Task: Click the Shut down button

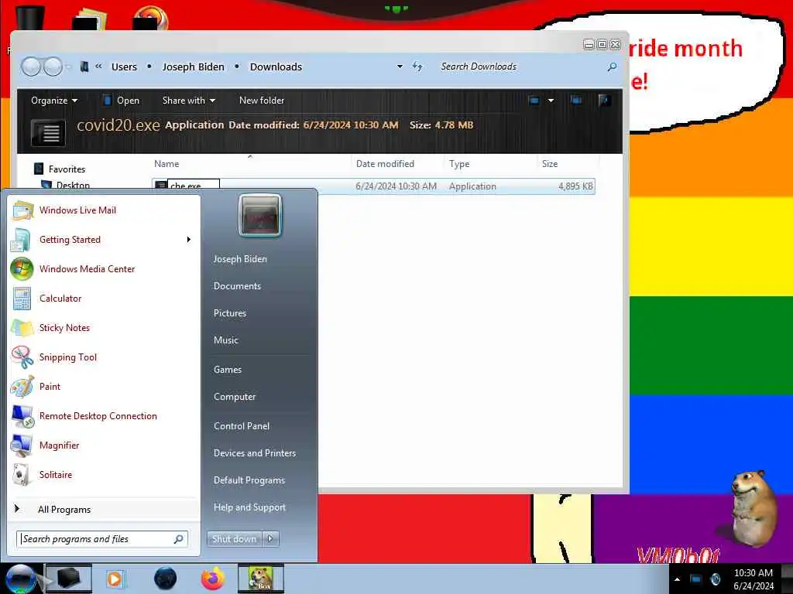Action: [x=234, y=538]
